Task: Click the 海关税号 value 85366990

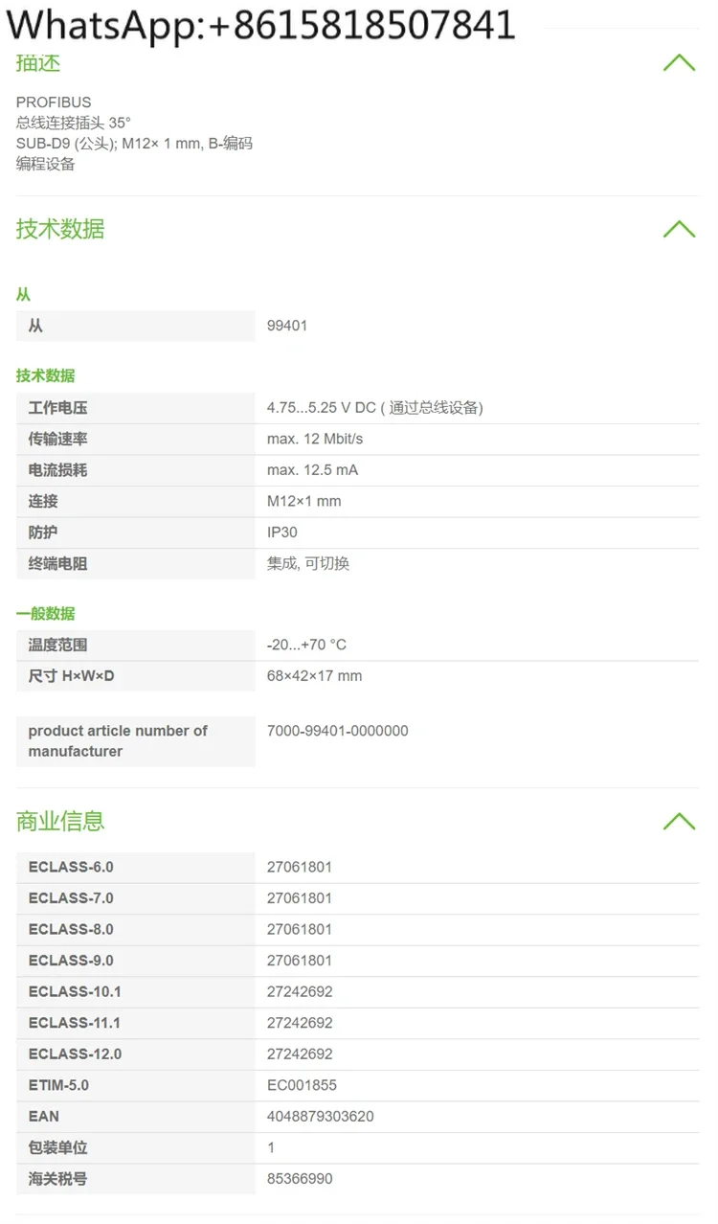Action: [300, 1178]
